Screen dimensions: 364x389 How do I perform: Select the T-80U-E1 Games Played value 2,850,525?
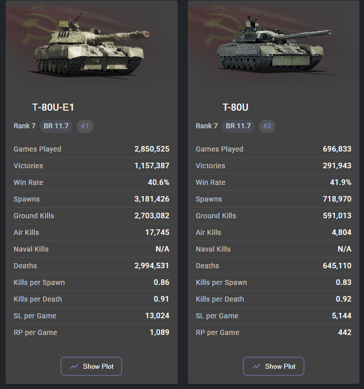point(151,149)
